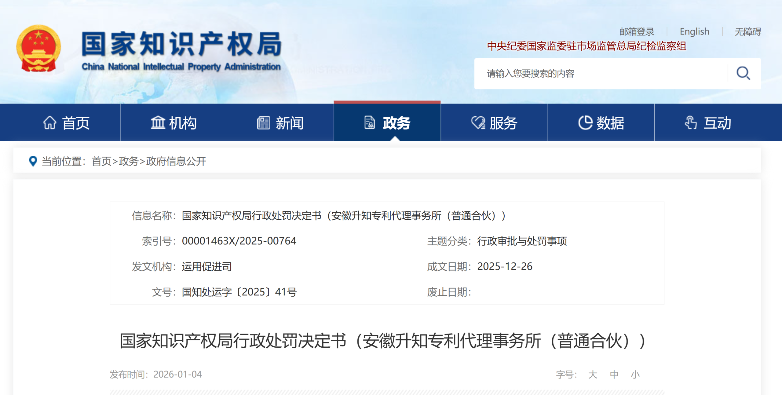782x395 pixels.
Task: Click 政务 in the breadcrumb
Action: pos(129,161)
